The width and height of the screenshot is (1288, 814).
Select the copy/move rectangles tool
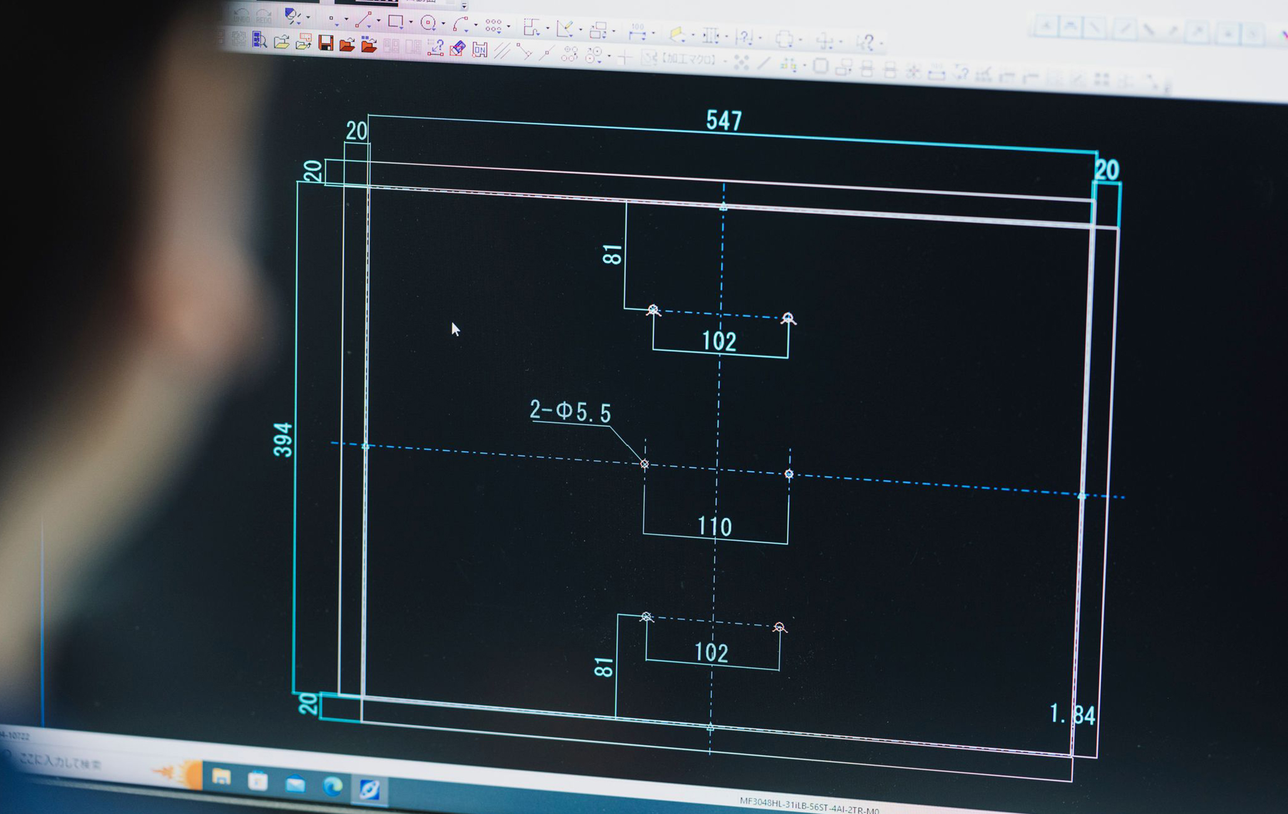tap(598, 30)
